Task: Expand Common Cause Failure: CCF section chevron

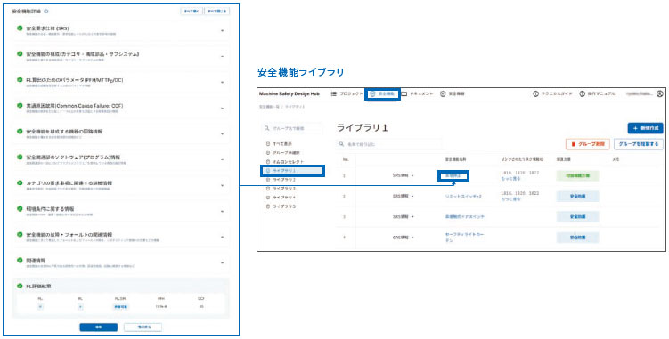Action: click(x=223, y=109)
